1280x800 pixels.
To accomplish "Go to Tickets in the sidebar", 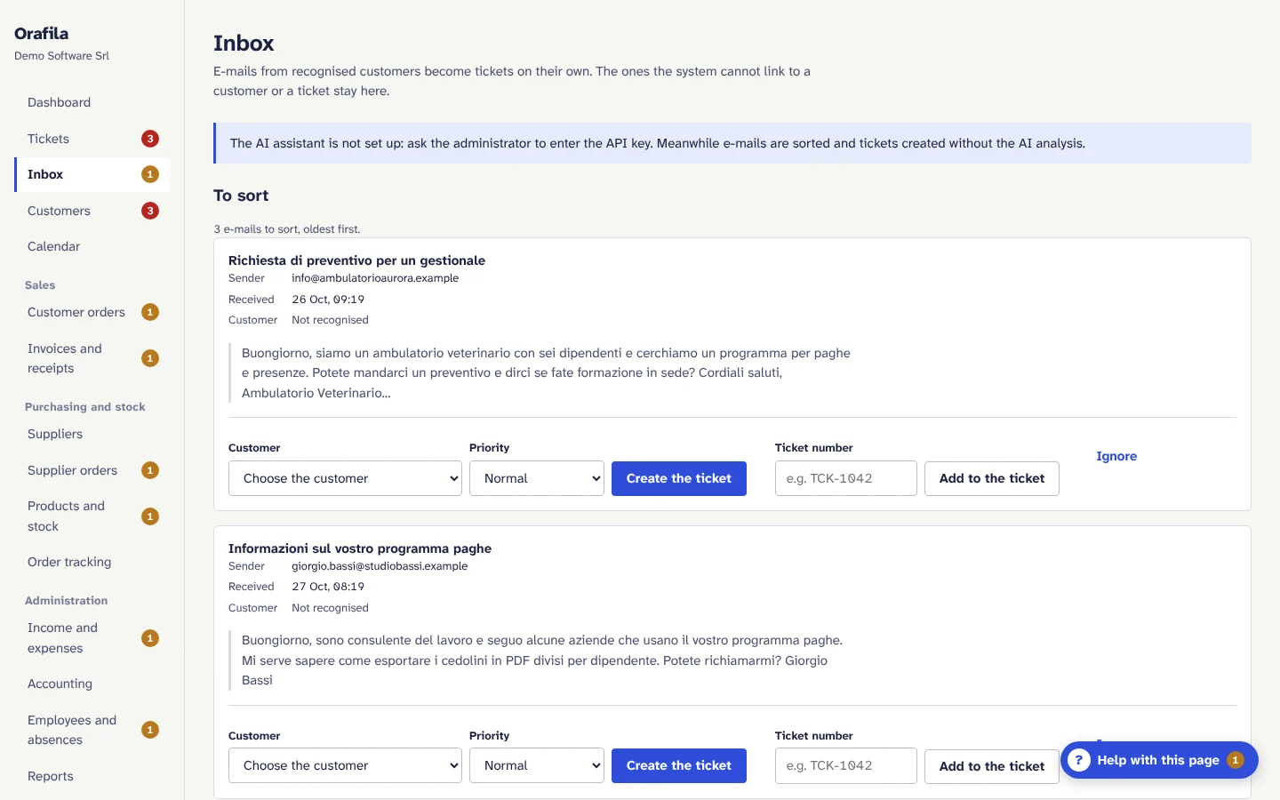I will point(92,139).
